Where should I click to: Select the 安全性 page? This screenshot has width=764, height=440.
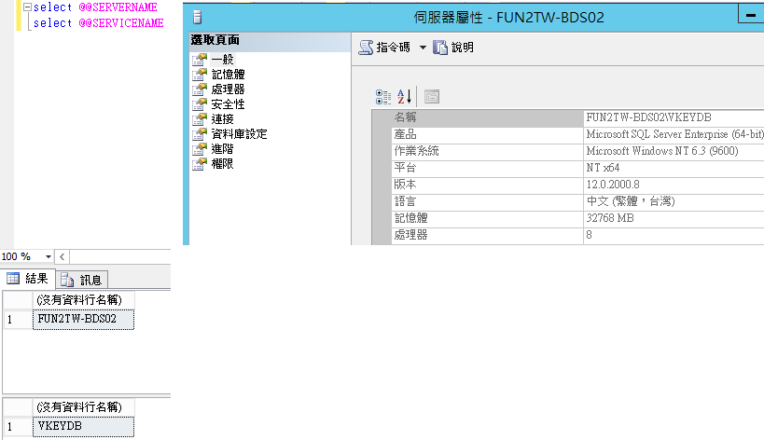tap(228, 104)
